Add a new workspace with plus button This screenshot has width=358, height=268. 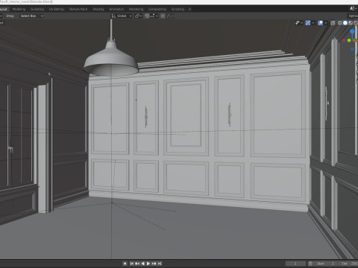click(189, 9)
